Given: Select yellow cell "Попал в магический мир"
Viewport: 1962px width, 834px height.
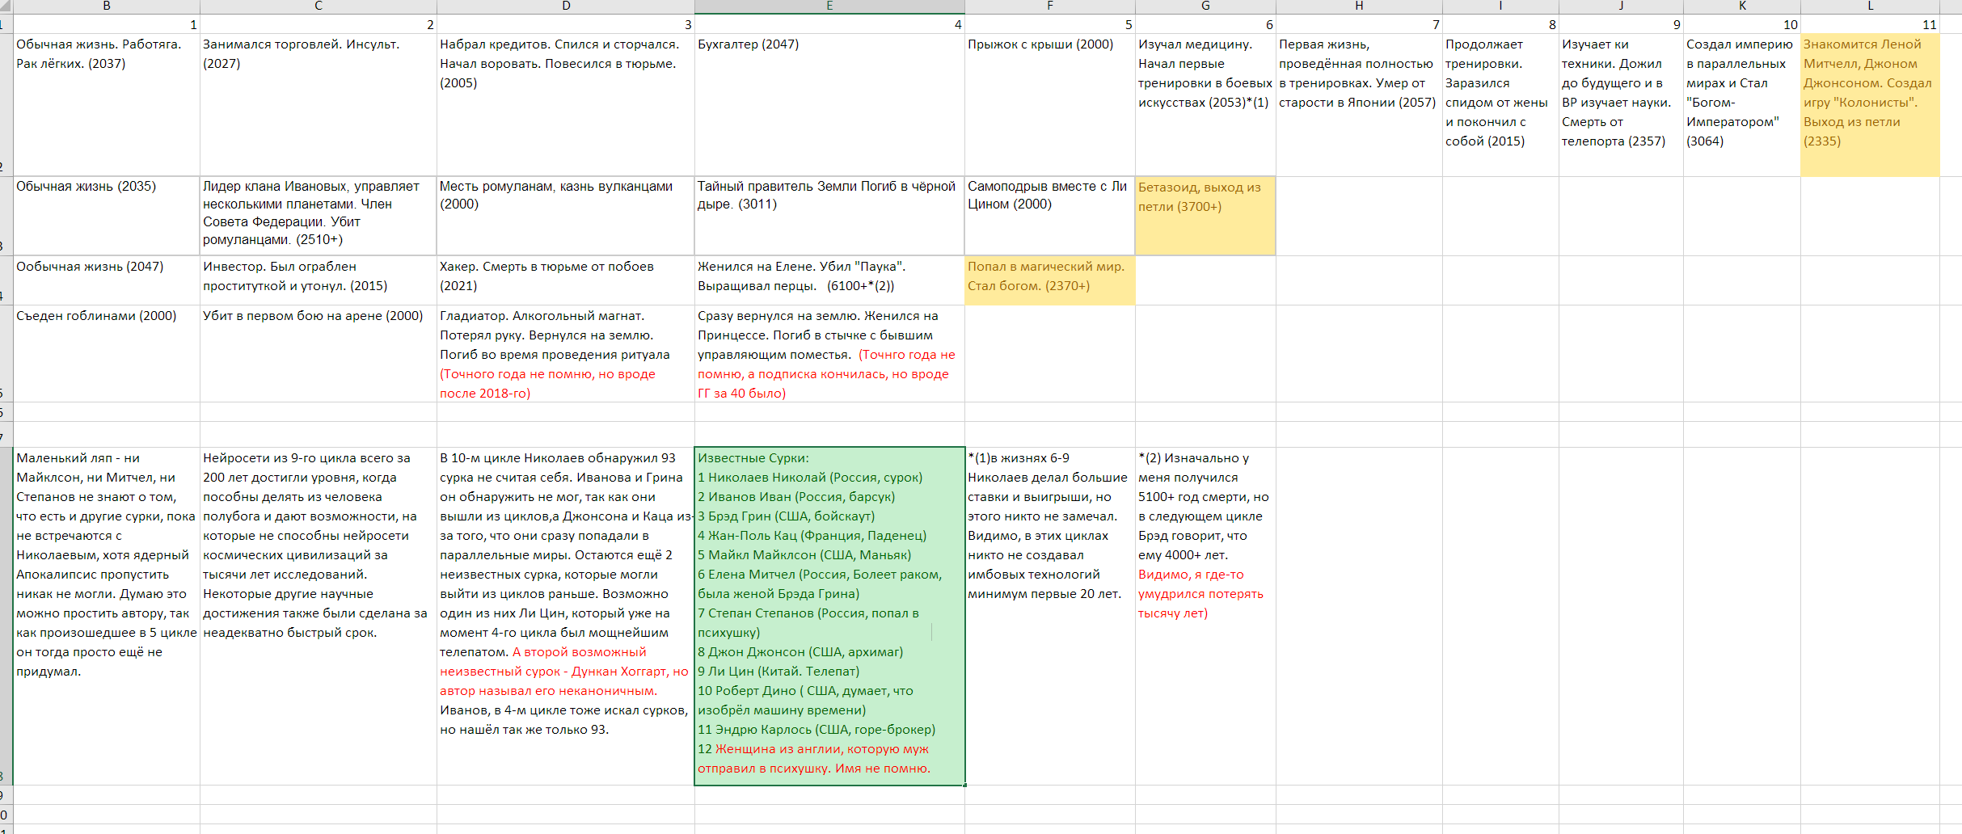Looking at the screenshot, I should click(1050, 280).
